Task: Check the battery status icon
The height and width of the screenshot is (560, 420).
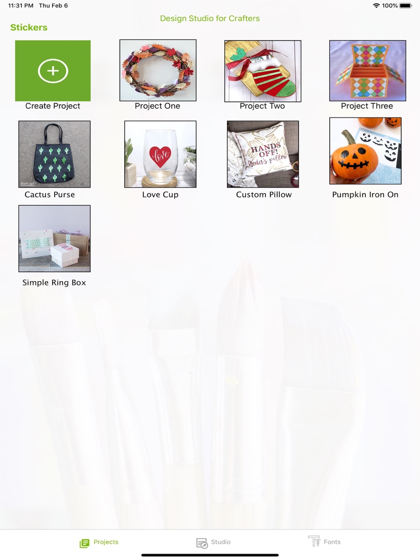Action: point(406,5)
